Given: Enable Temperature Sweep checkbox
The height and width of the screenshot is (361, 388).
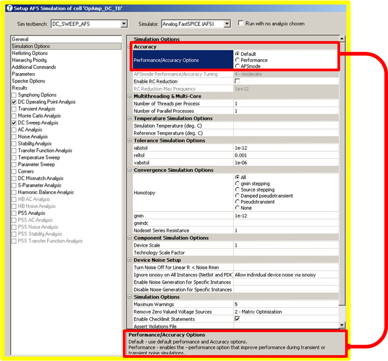Looking at the screenshot, I should [x=14, y=157].
